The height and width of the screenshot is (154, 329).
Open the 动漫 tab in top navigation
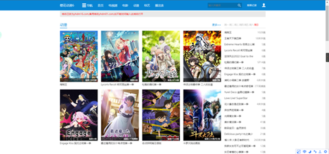pos(136,5)
